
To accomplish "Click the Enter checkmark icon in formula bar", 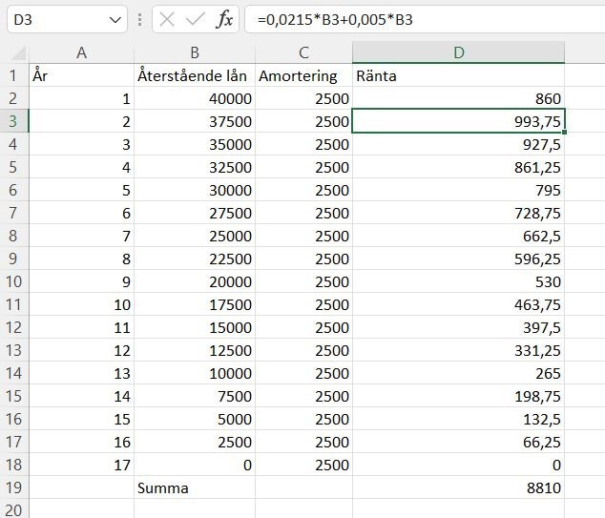I will click(x=196, y=20).
